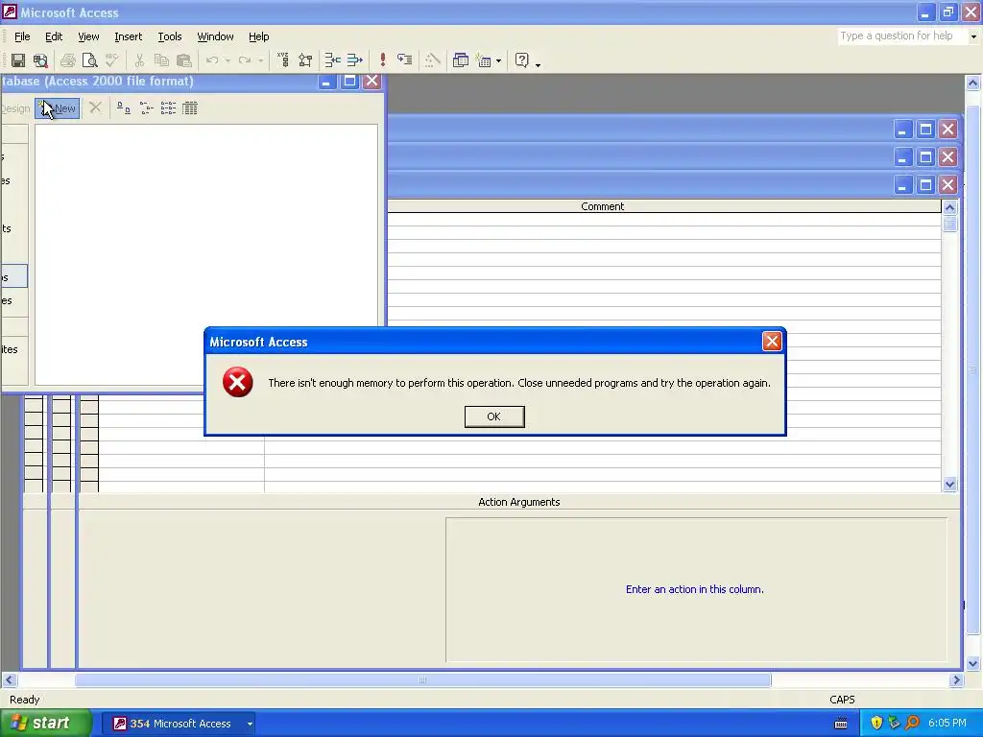Click the Undo arrow icon
Image resolution: width=983 pixels, height=737 pixels.
212,60
